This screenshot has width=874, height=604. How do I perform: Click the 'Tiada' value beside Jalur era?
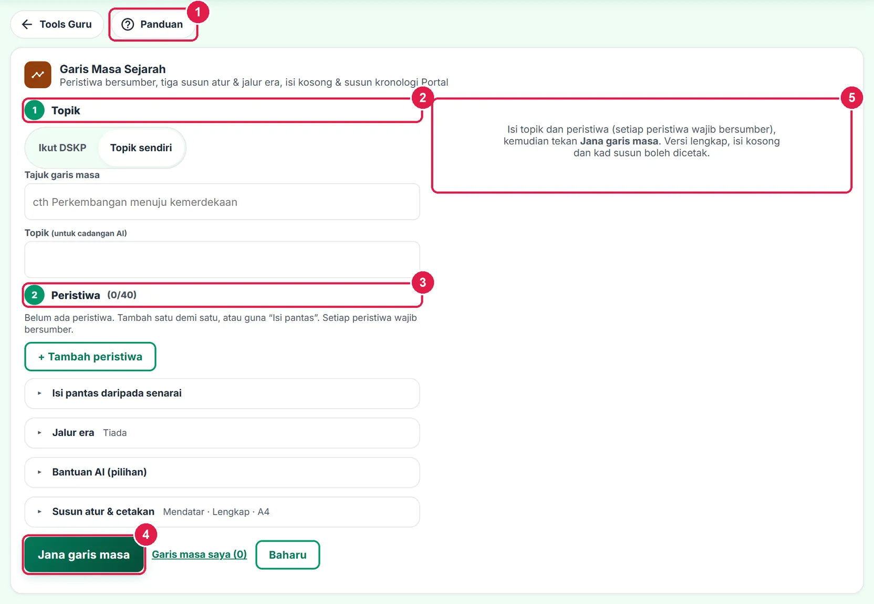[x=115, y=433]
